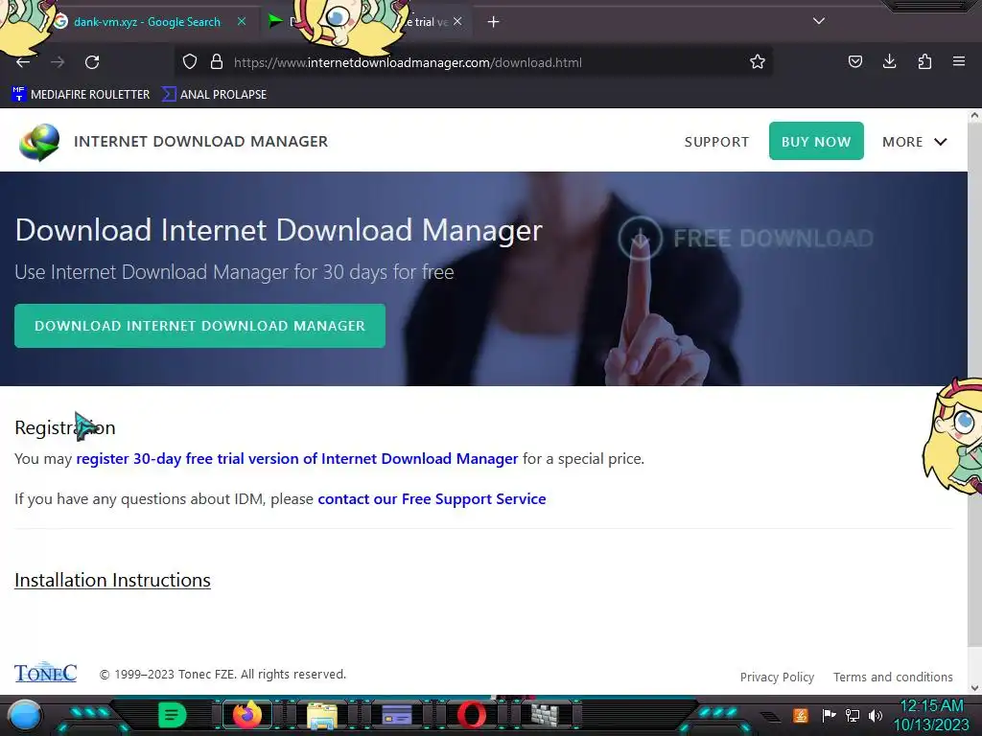Screen dimensions: 982x736
Task: Click the copyright 1999–2023 Tonec FZE text
Action: (222, 674)
